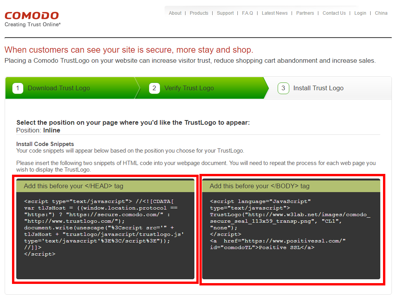
Task: Open the F.A.Q link
Action: (x=247, y=13)
